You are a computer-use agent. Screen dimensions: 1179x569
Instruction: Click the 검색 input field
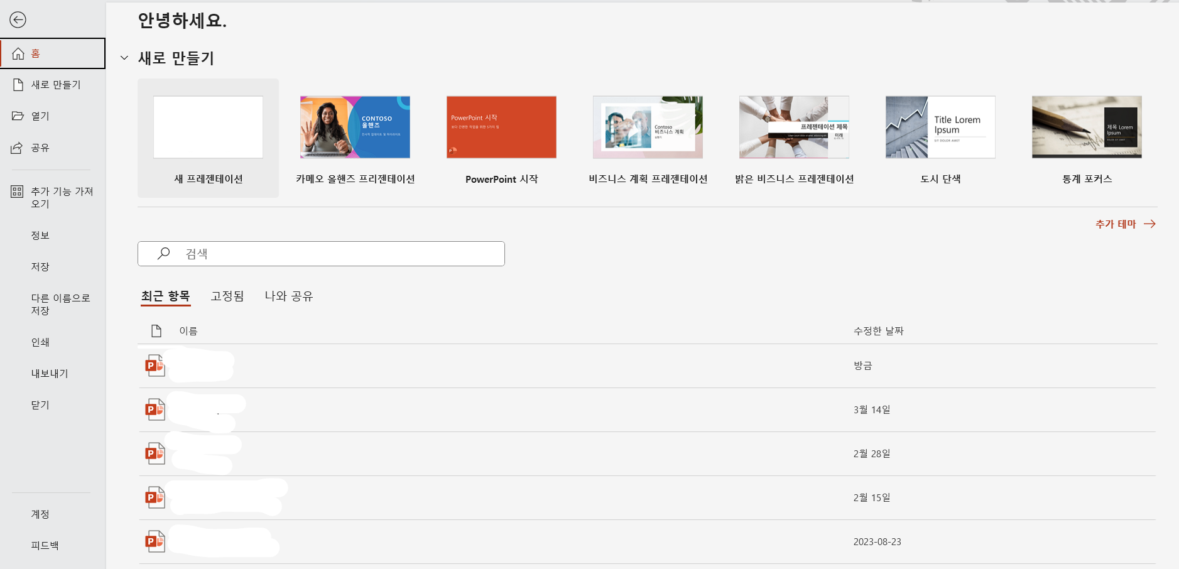click(321, 254)
